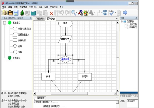Select the 闰年判定 tab
Viewport: 154px width, 108px height.
(51, 19)
